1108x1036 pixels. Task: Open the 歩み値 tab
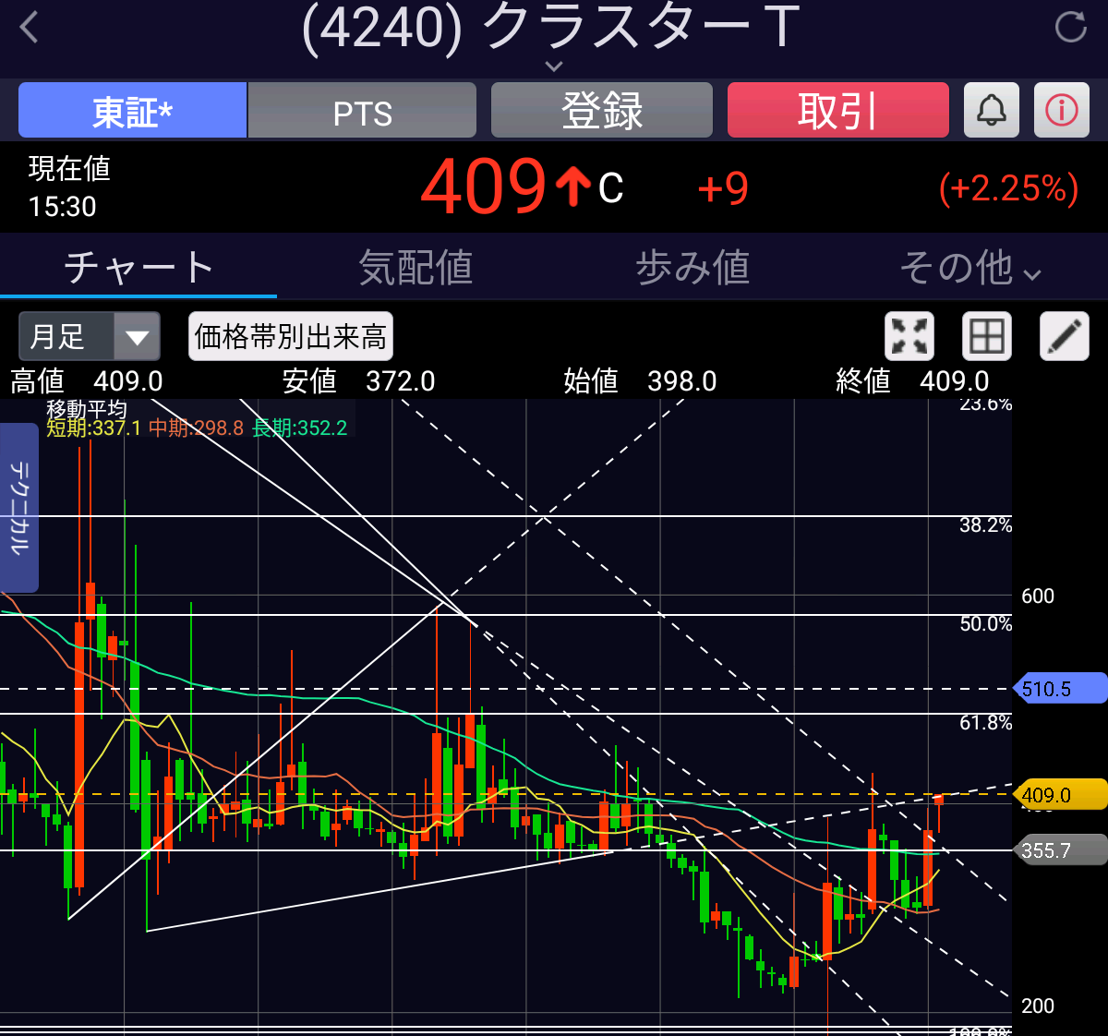pos(692,269)
